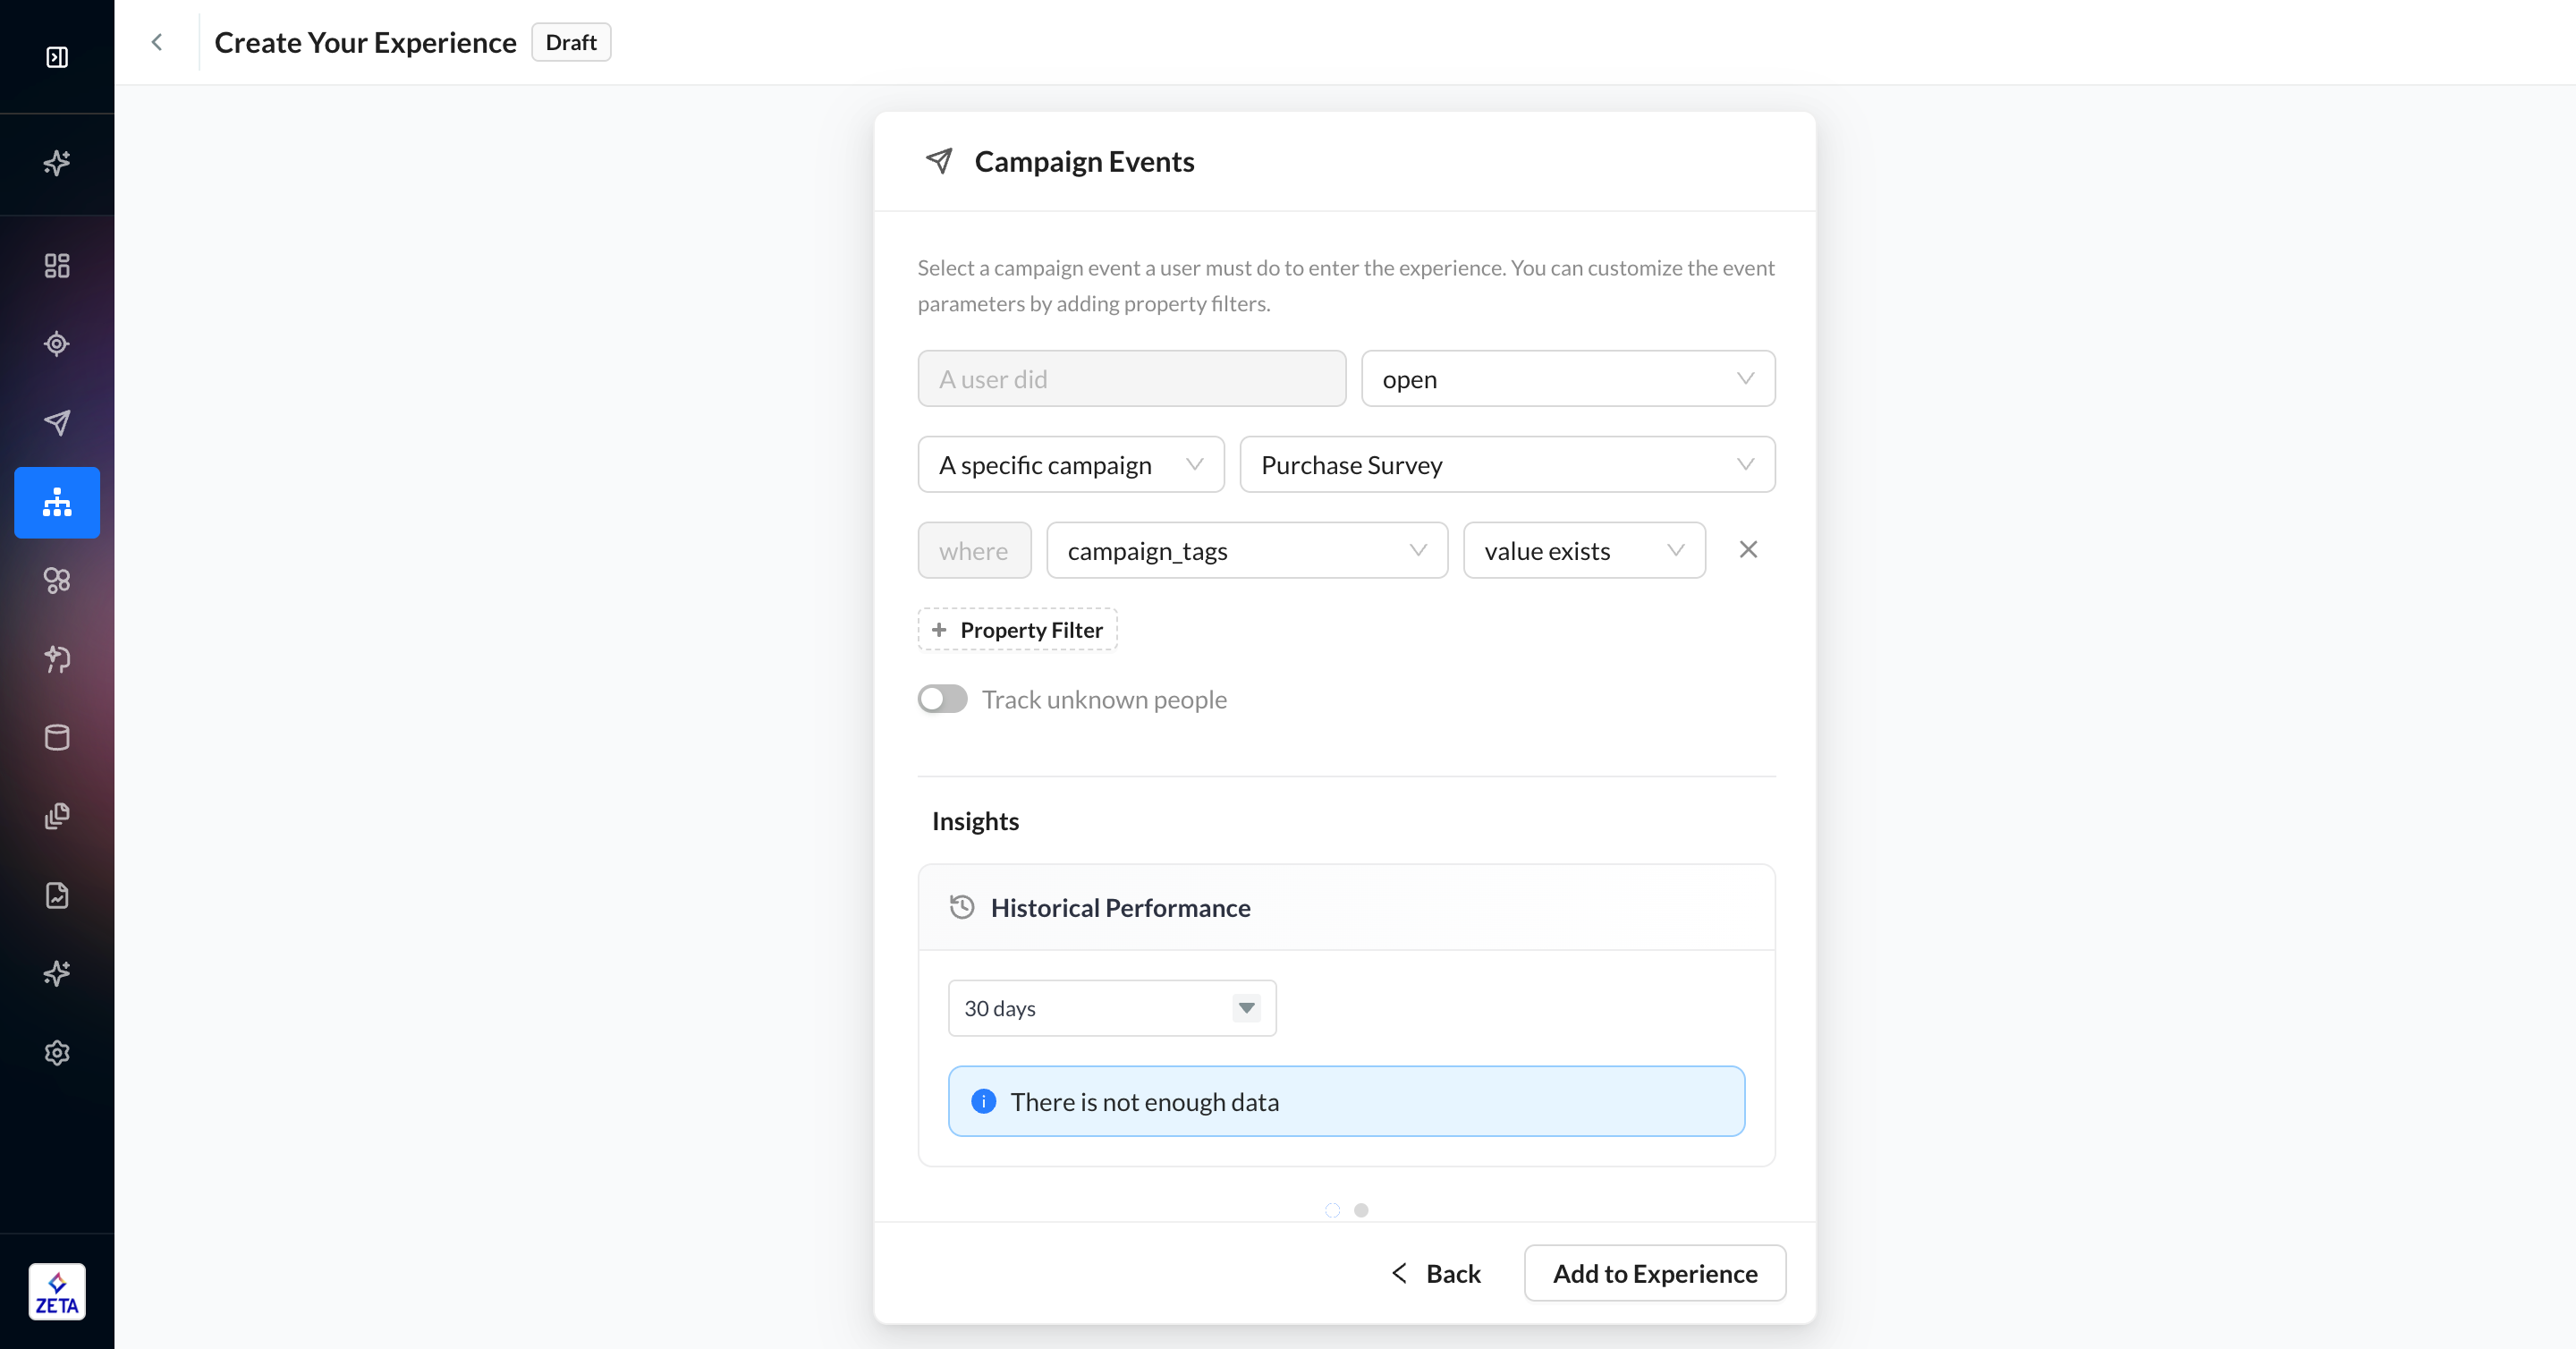Open the 'open' event type dropdown
The width and height of the screenshot is (2576, 1349).
pyautogui.click(x=1567, y=379)
